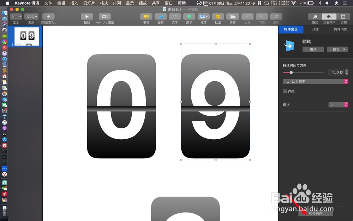The image size is (353, 221).
Task: Open the Media (媒体) dropdown
Action: pos(204,17)
